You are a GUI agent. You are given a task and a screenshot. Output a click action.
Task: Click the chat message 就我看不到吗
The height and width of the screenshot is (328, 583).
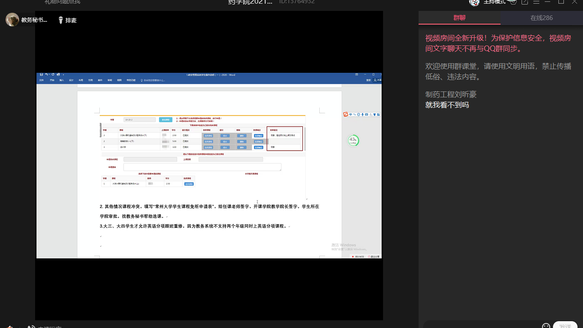(x=447, y=105)
